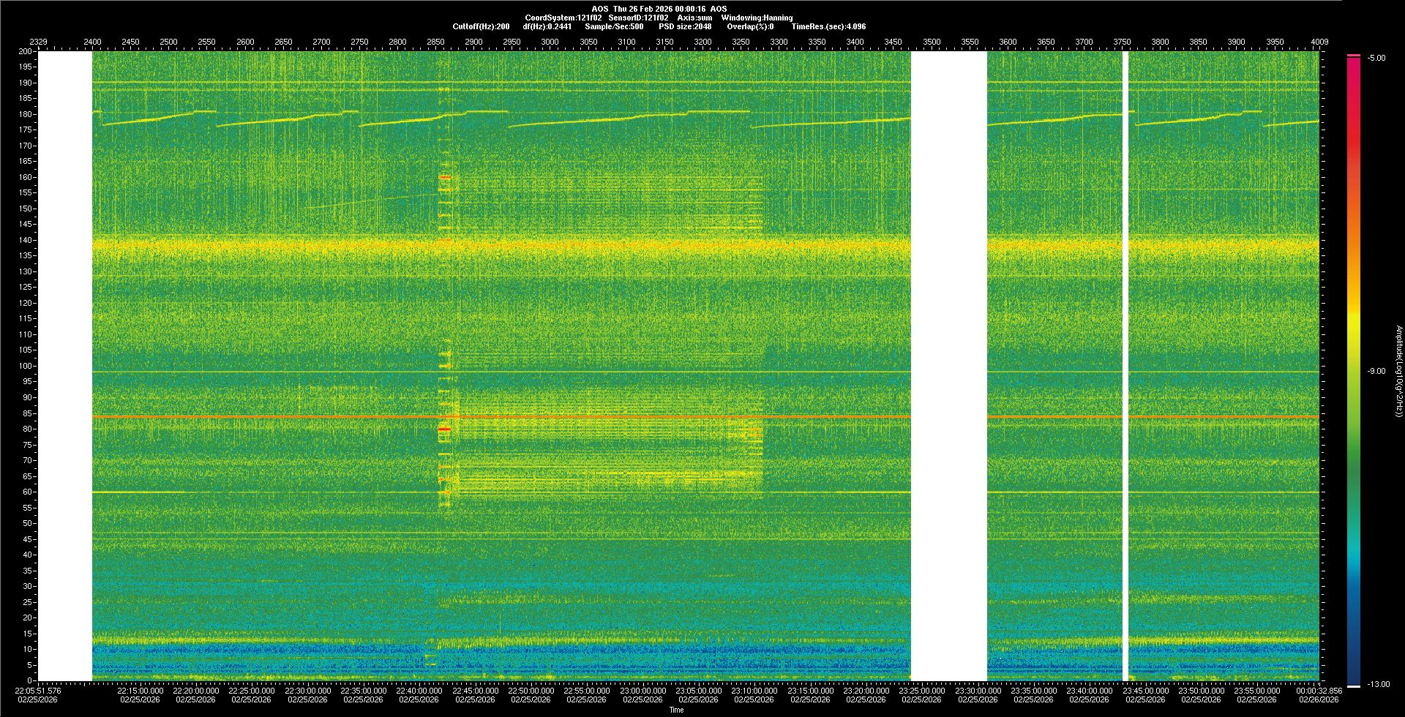This screenshot has height=717, width=1405.
Task: Click the 3000 tick on top axis
Action: (550, 42)
